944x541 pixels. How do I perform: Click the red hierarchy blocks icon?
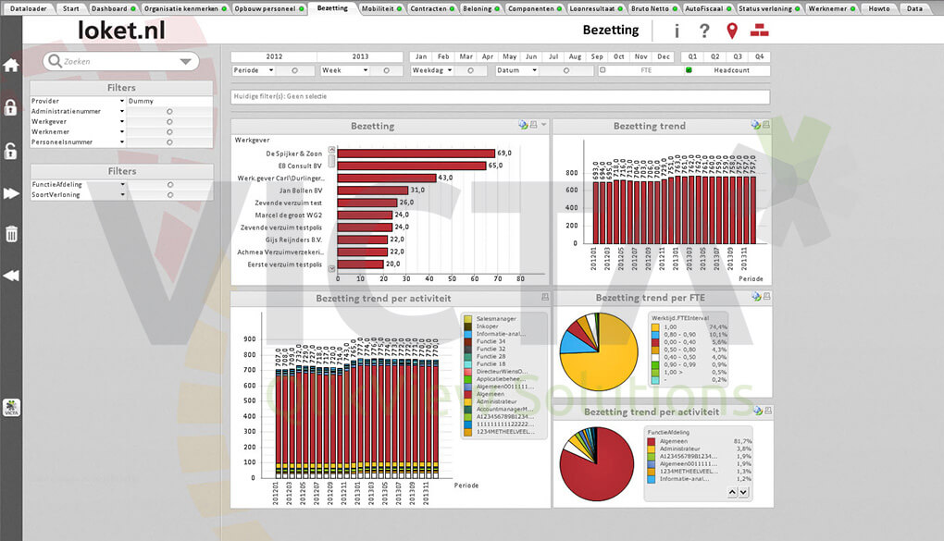[x=759, y=31]
